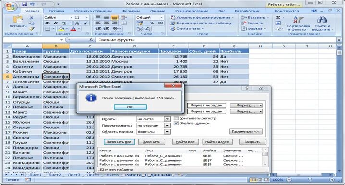Open the Данные ribbon tab
Screen dimensions: 345x185
click(157, 11)
